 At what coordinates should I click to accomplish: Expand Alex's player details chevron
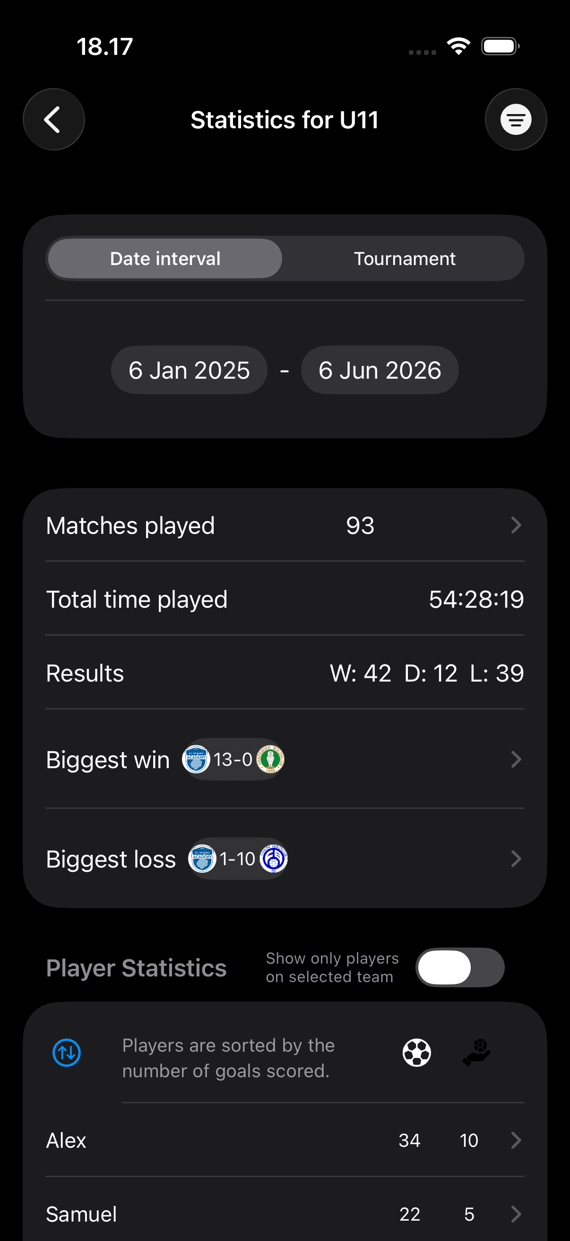click(x=516, y=1140)
